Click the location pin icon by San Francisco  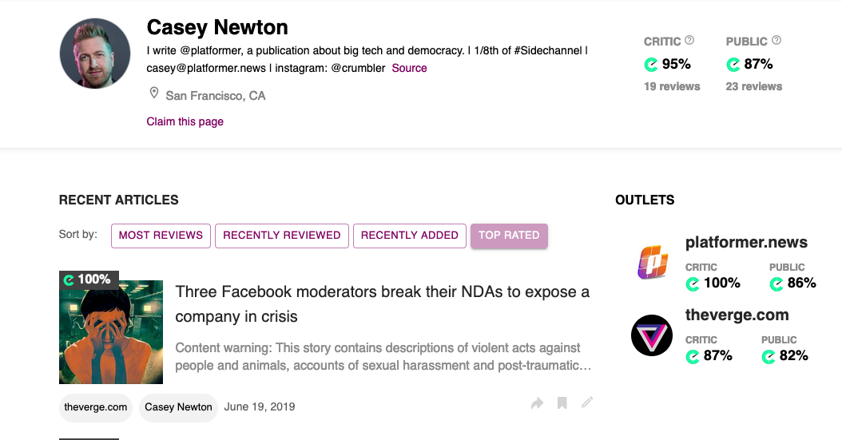pos(154,94)
